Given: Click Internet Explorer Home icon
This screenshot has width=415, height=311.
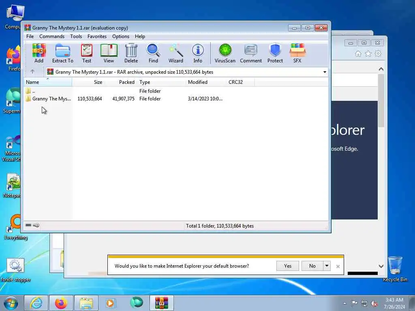Looking at the screenshot, I should point(358,54).
